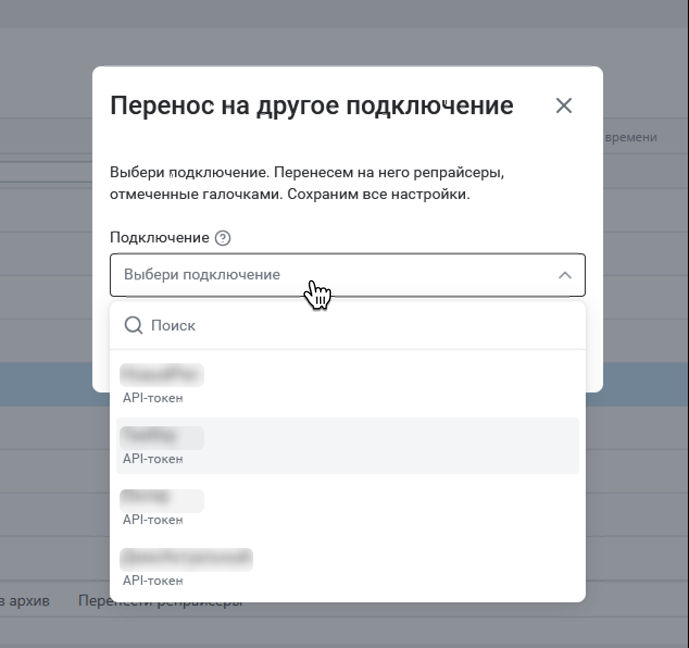Click the help icon next to Подключение
This screenshot has width=689, height=648.
223,238
